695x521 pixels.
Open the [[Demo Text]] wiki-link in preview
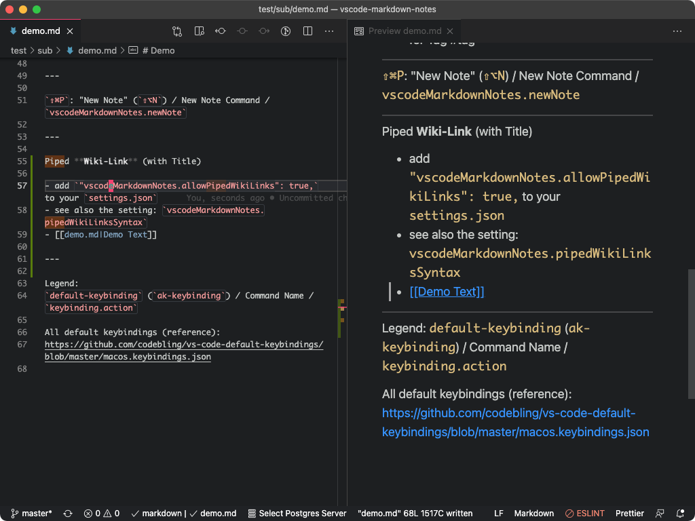(447, 292)
